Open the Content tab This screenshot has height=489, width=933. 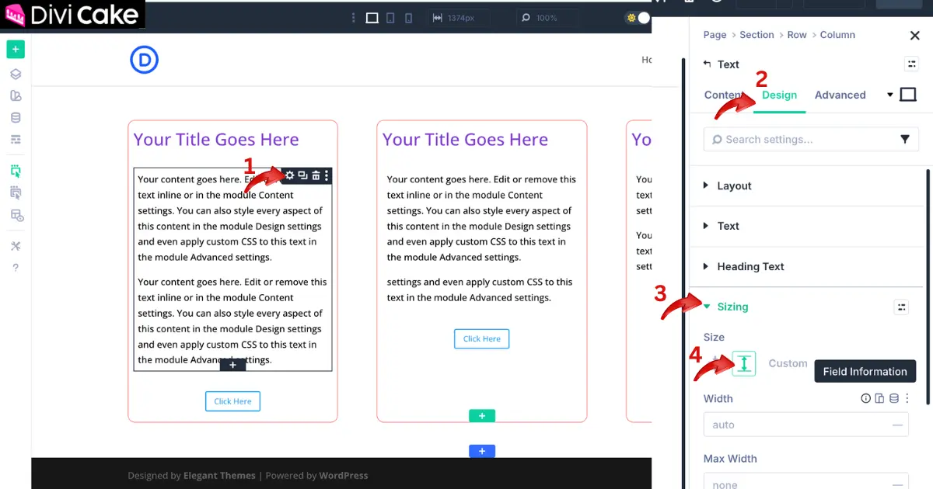(722, 95)
